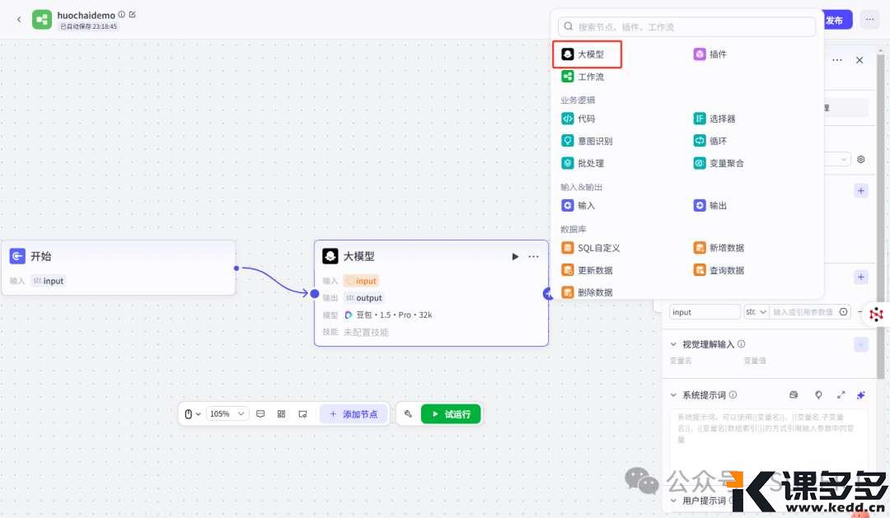Select the 插件 category in node panel
Screen dimensions: 890x518
tap(710, 54)
